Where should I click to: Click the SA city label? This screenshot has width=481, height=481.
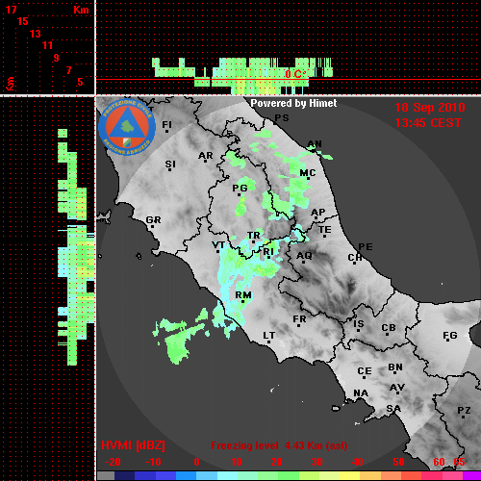click(x=393, y=409)
